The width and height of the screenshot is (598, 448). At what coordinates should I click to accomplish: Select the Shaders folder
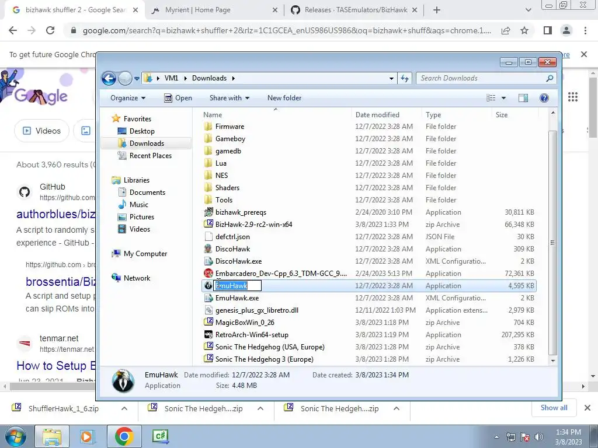pyautogui.click(x=227, y=188)
